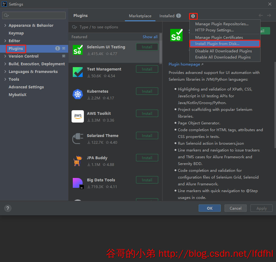The width and height of the screenshot is (276, 262).
Task: Click Show all featured plugins link
Action: 150,37
